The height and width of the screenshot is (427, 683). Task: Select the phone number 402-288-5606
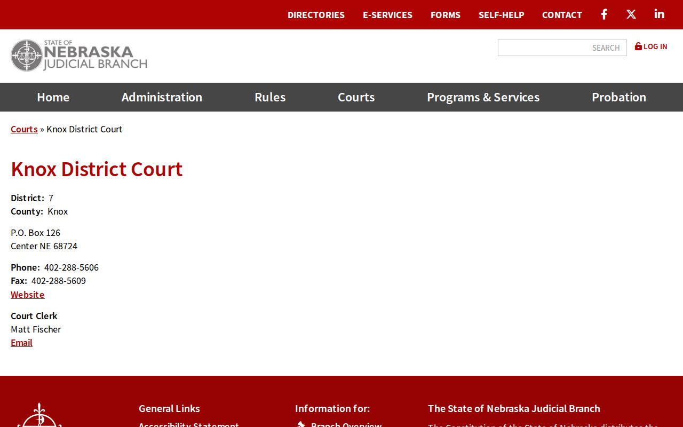(x=72, y=267)
